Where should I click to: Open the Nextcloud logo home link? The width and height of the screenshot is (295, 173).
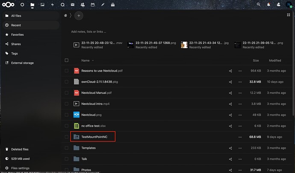[x=8, y=5]
